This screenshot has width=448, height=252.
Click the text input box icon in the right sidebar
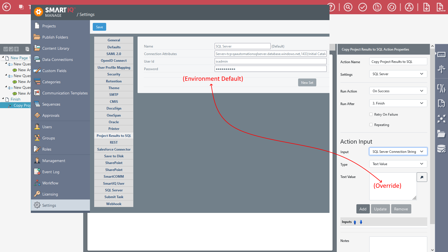coord(441,55)
